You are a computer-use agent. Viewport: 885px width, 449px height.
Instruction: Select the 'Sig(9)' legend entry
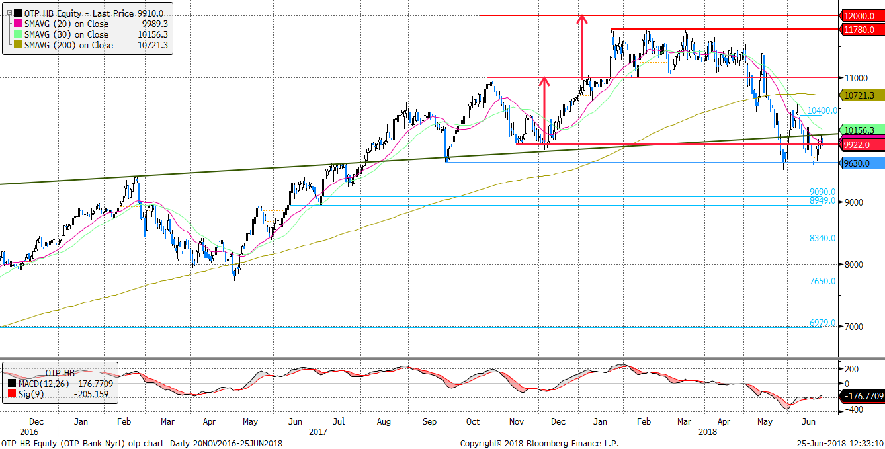[x=30, y=395]
